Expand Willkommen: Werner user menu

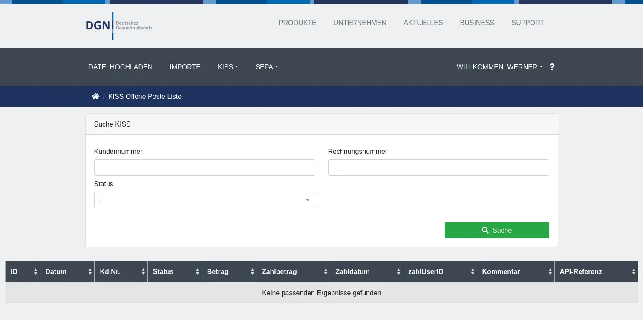tap(499, 67)
